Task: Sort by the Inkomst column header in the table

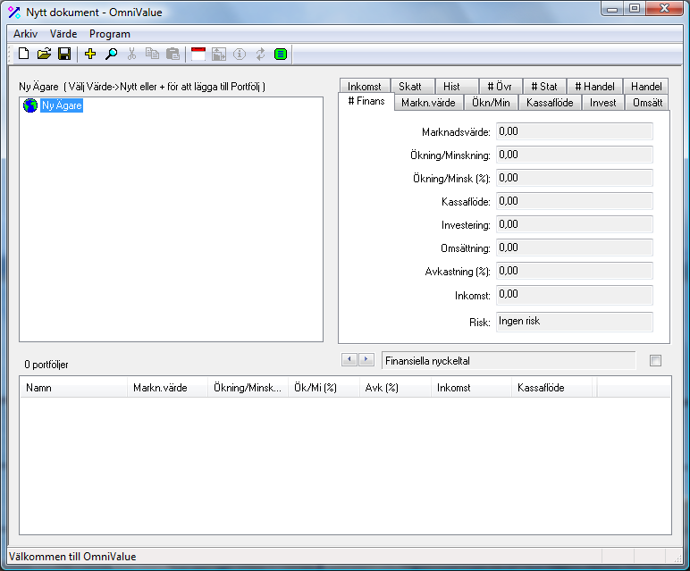Action: pyautogui.click(x=471, y=388)
